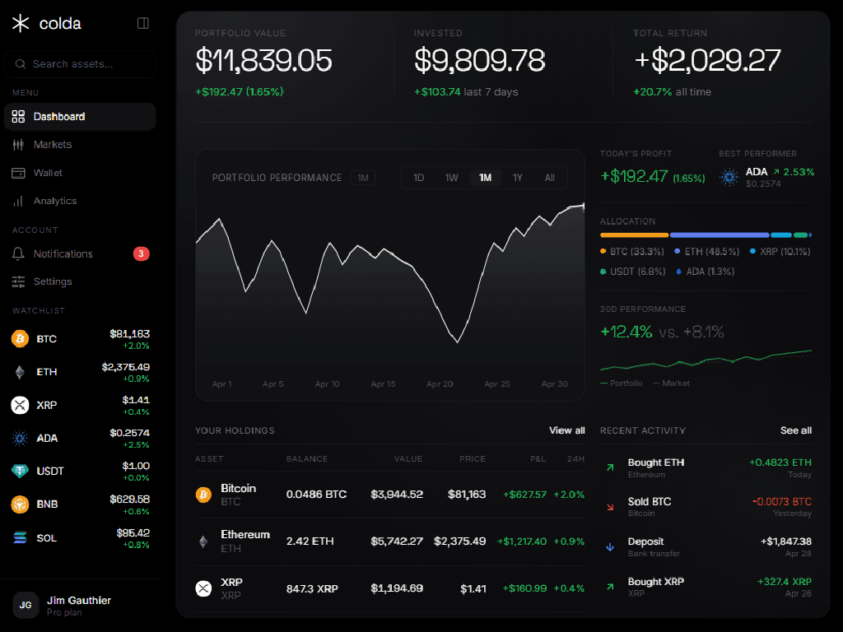Click the total return +$2,029.27
This screenshot has width=843, height=632.
click(707, 60)
